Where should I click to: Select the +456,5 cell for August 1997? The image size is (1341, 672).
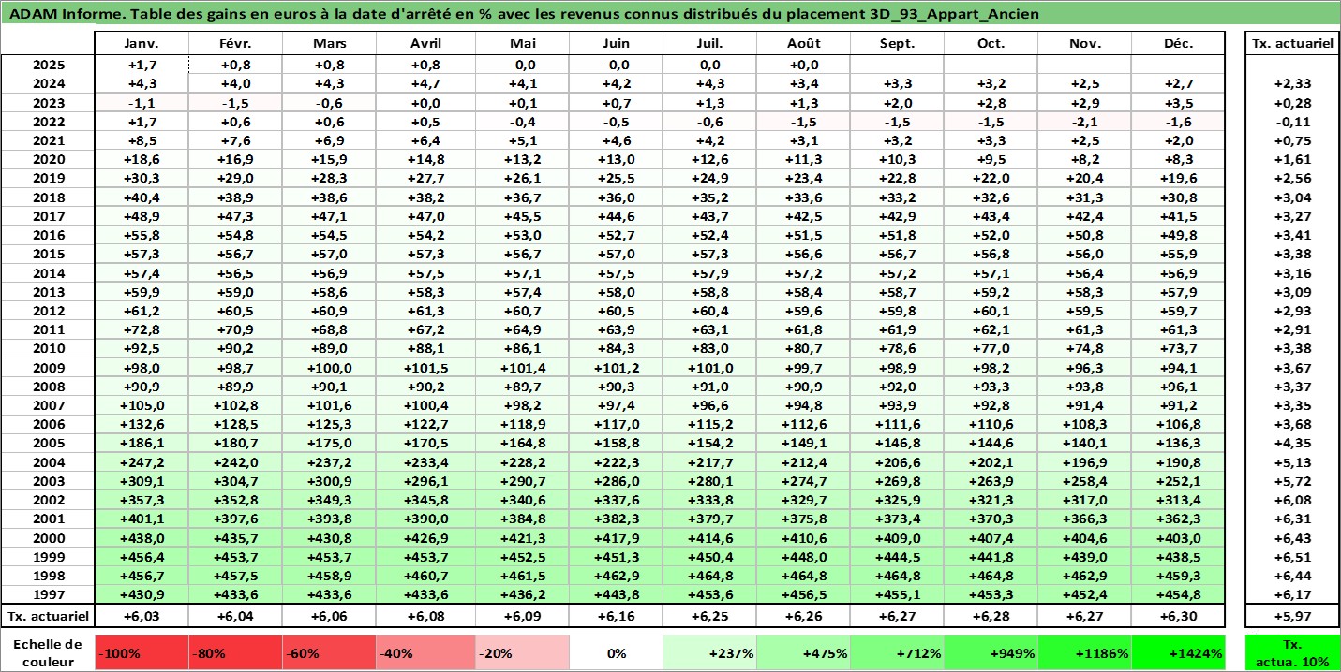click(x=804, y=594)
